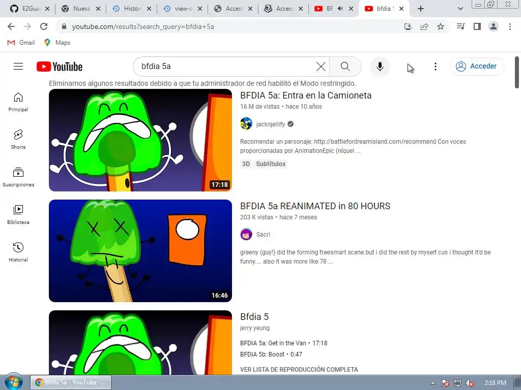Open the Sacri channel avatar
The image size is (521, 390).
coord(246,235)
